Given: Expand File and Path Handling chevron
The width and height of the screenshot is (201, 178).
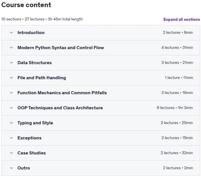Looking at the screenshot, I should 11,78.
